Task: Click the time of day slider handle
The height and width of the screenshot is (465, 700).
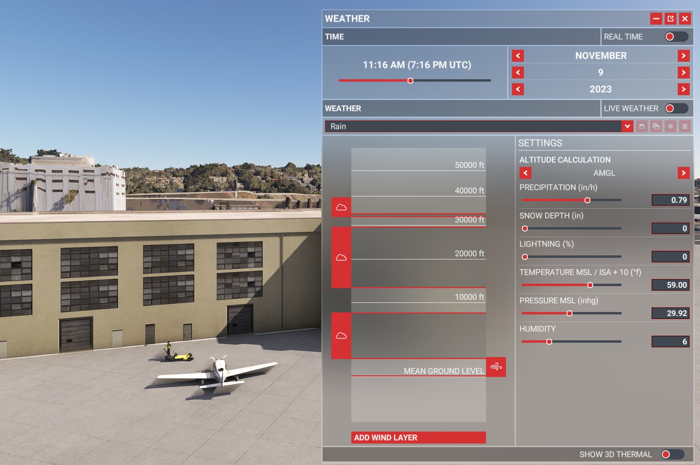Action: tap(410, 80)
